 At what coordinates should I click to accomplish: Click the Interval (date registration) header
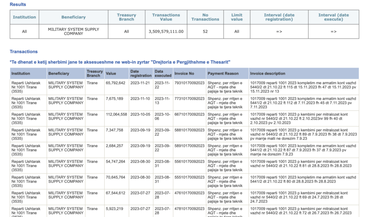279,17
